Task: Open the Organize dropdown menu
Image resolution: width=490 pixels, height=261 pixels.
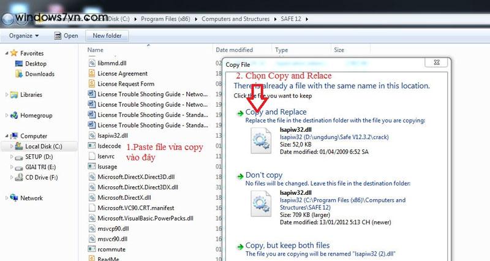Action: pos(24,36)
